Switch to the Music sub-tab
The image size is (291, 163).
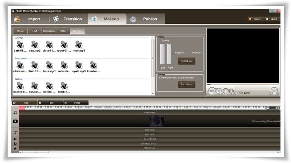20,31
